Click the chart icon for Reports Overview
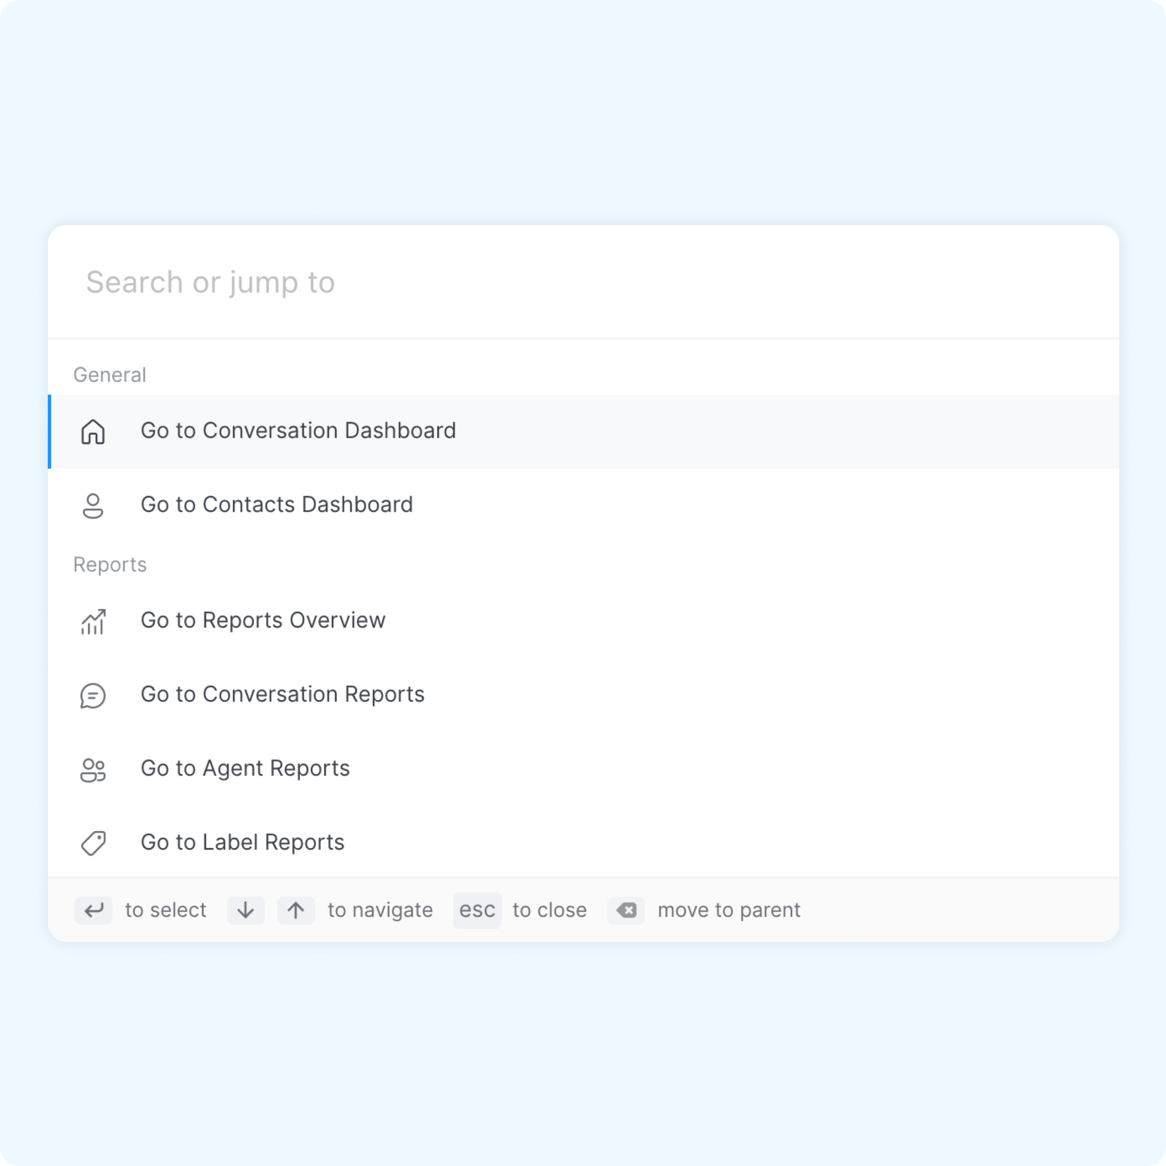Image resolution: width=1166 pixels, height=1166 pixels. (x=93, y=622)
